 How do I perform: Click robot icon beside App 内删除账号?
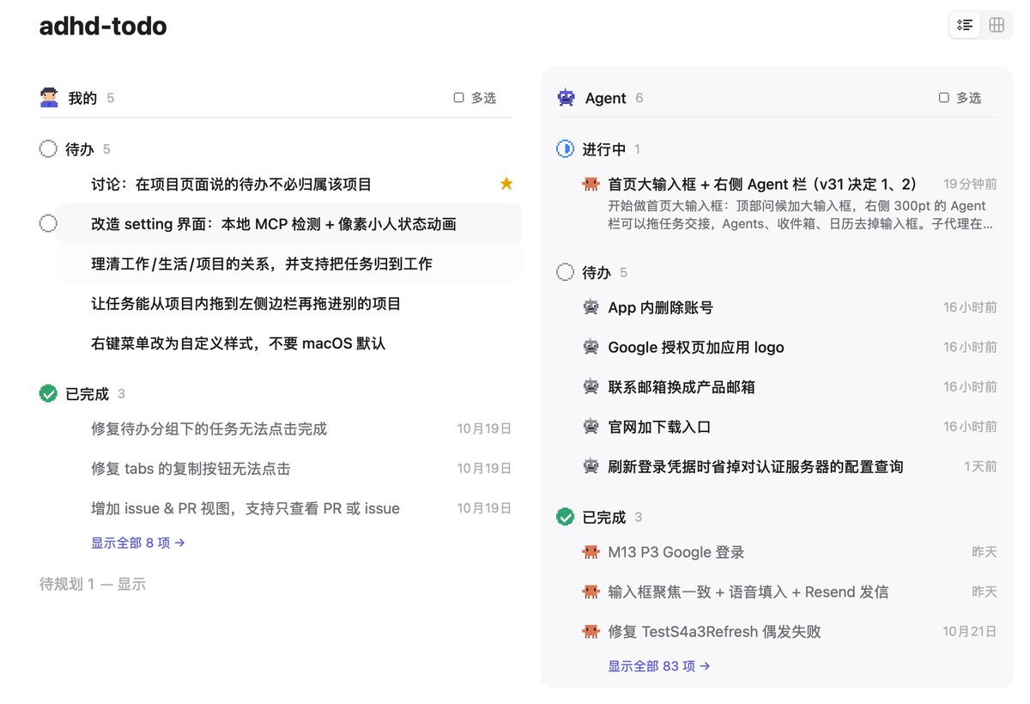pyautogui.click(x=591, y=306)
